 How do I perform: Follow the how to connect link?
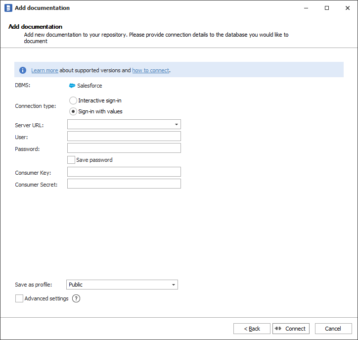pos(150,70)
